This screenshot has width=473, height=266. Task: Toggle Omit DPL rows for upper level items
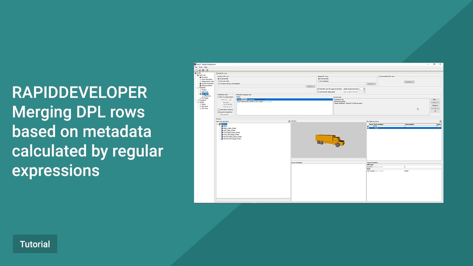pos(318,89)
